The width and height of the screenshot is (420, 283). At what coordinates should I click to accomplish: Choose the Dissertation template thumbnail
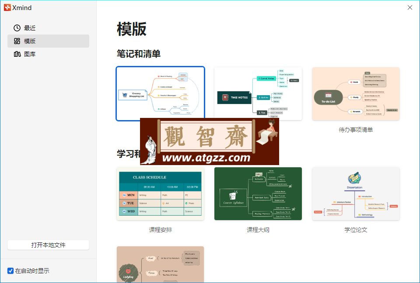[356, 193]
